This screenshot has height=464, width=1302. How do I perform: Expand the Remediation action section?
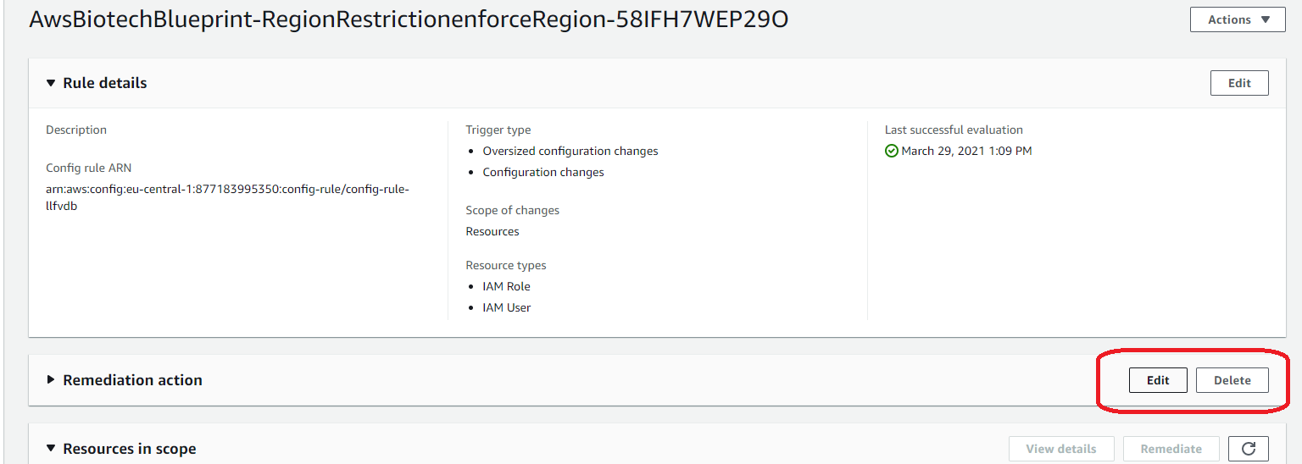point(52,380)
